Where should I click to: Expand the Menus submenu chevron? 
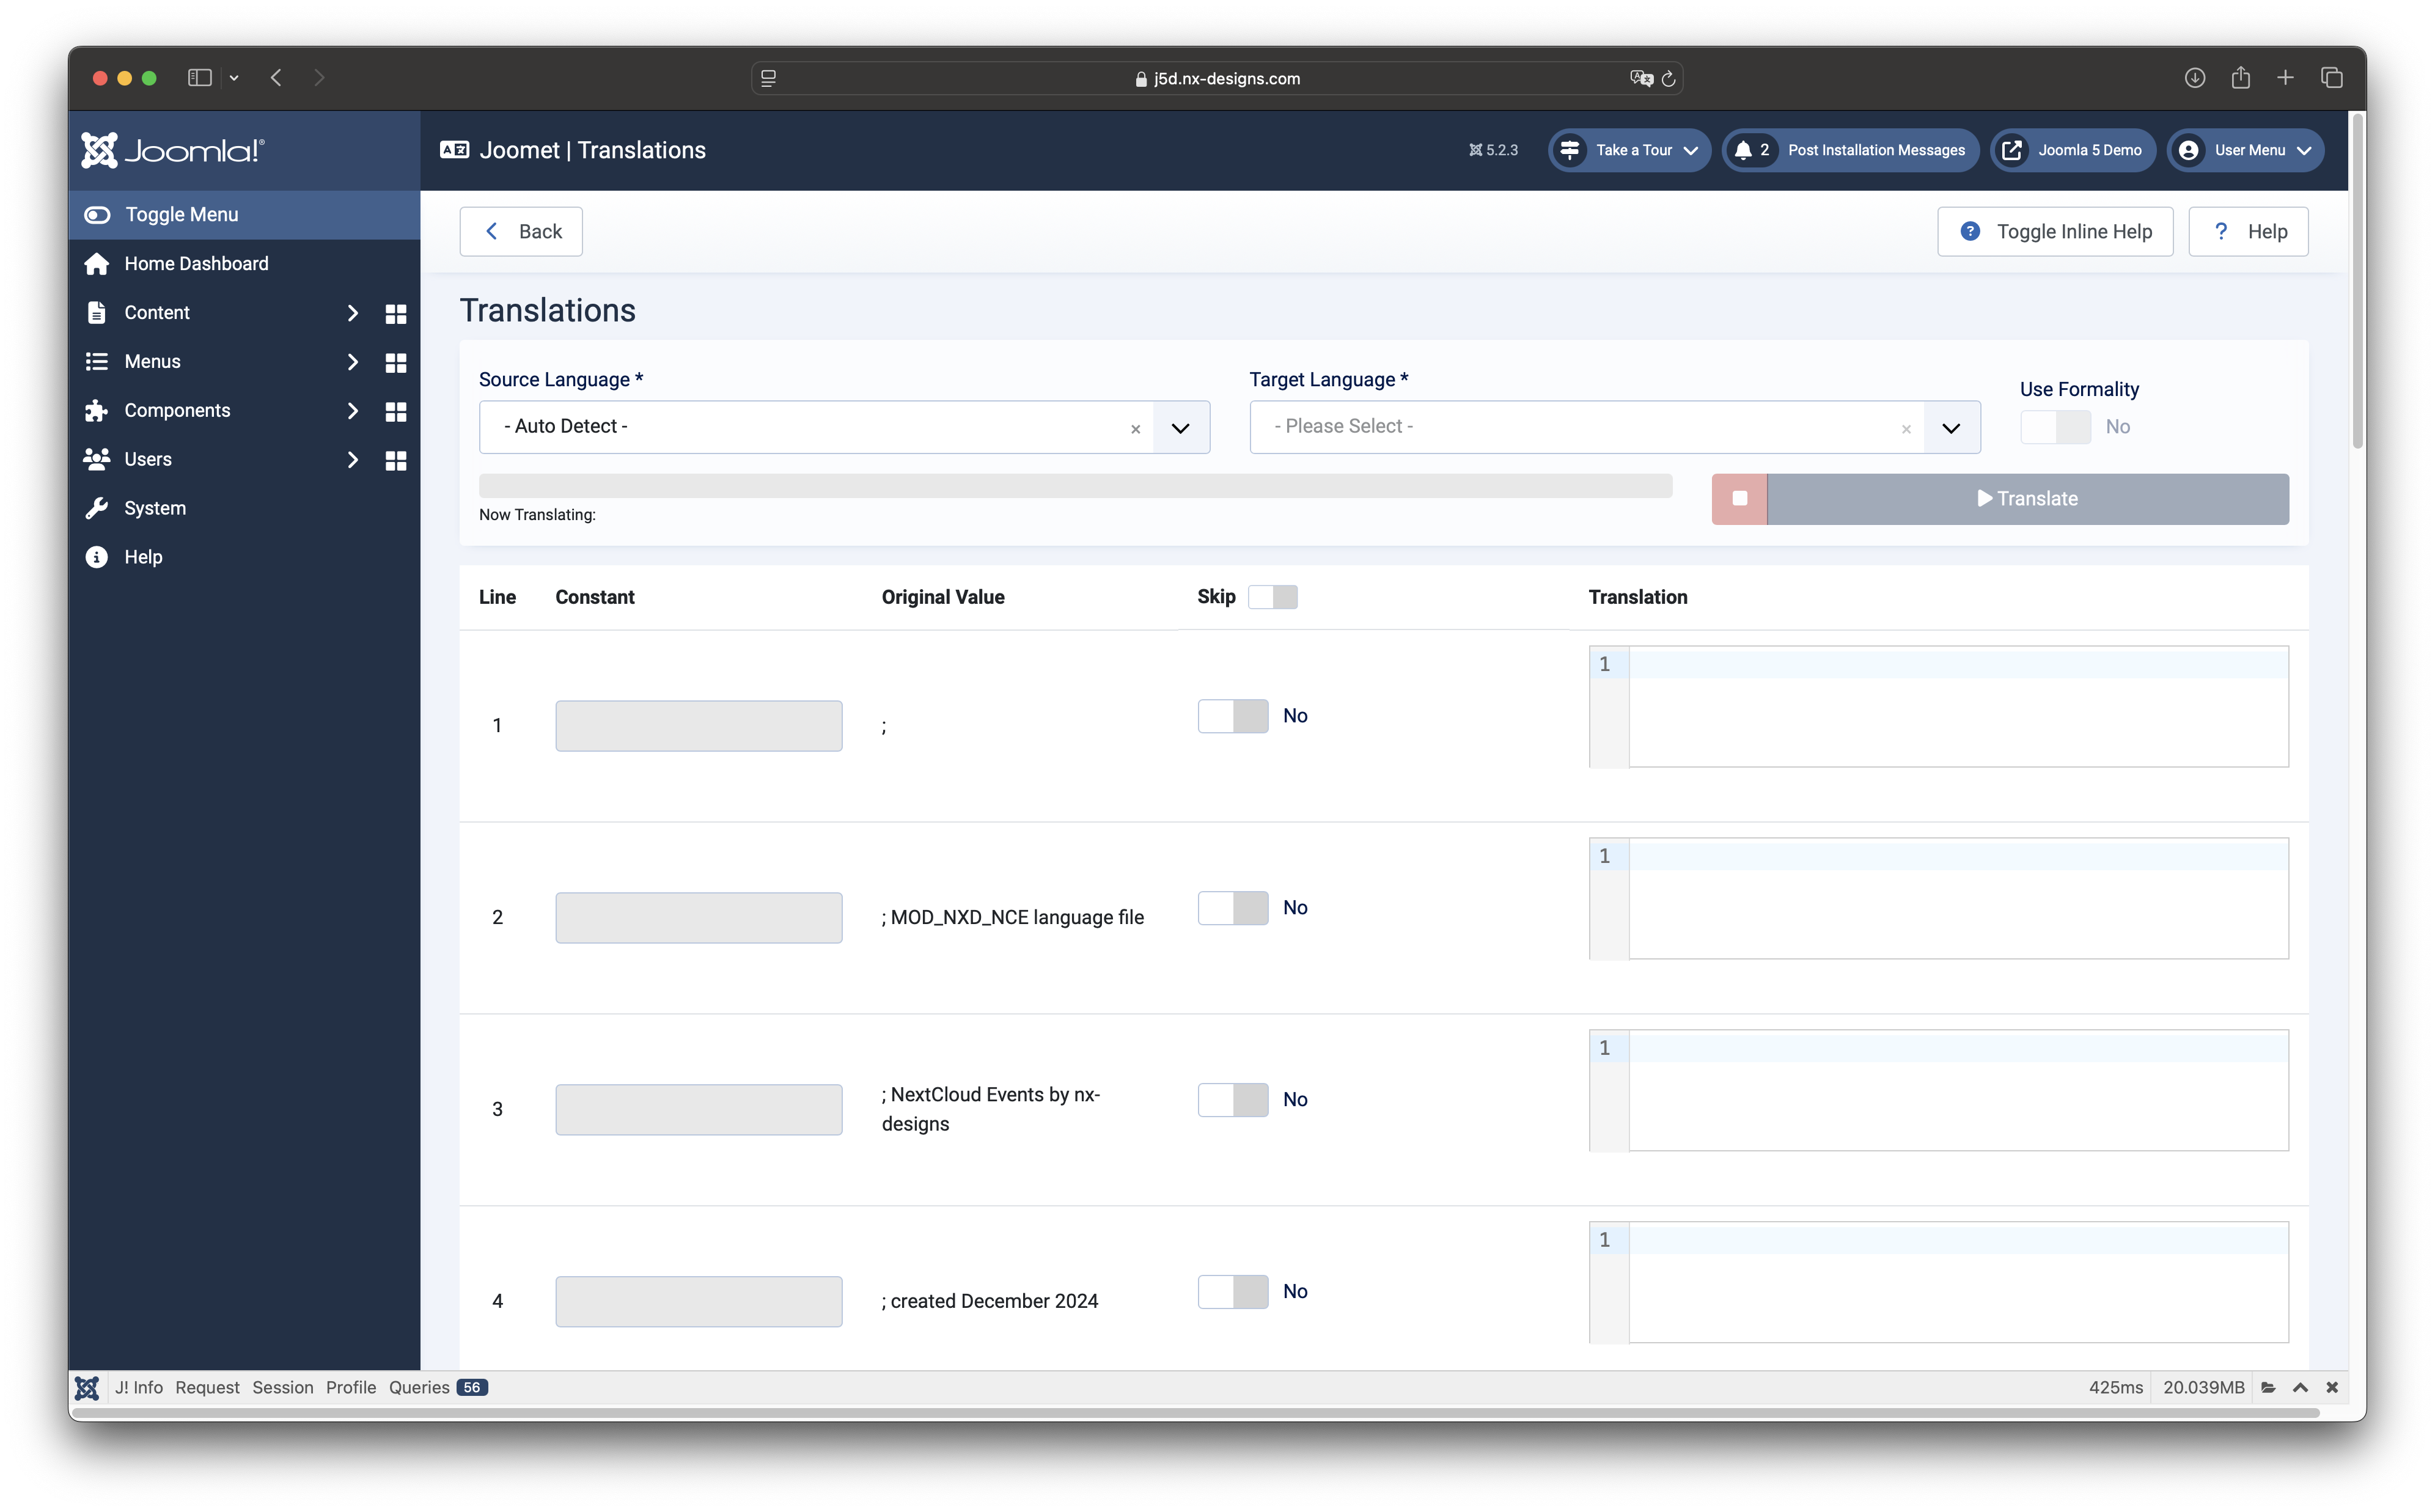point(352,362)
